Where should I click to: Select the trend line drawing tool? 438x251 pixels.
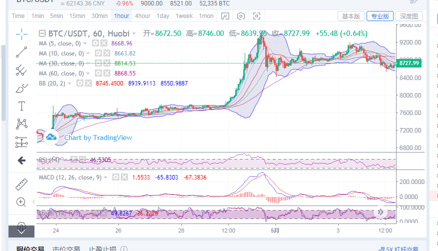[21, 52]
